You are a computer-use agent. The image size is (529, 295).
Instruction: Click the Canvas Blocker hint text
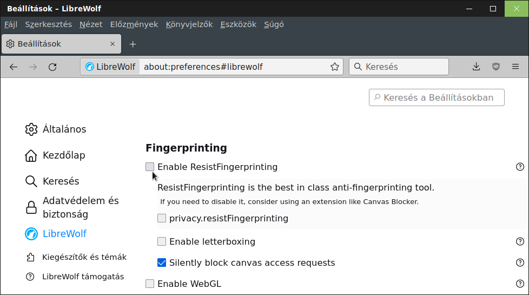coord(289,202)
